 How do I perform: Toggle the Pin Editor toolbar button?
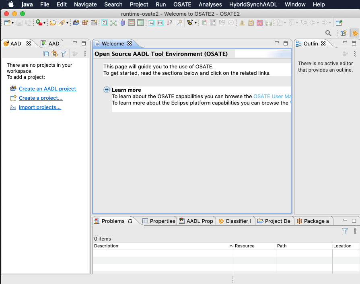coord(339,23)
